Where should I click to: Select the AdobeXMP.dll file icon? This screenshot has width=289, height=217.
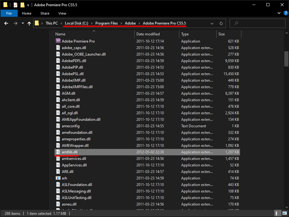point(58,80)
